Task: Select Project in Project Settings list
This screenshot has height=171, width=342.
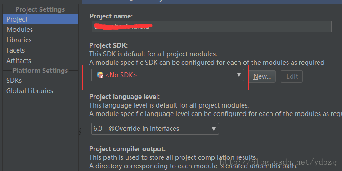Action: coord(40,19)
